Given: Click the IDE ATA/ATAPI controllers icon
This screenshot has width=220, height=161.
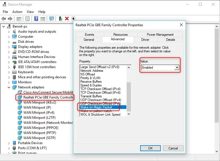Looking at the screenshot, I should tap(14, 62).
